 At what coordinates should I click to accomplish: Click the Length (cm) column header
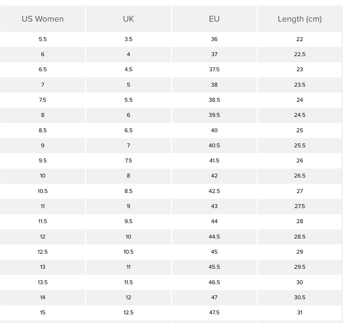pyautogui.click(x=300, y=19)
